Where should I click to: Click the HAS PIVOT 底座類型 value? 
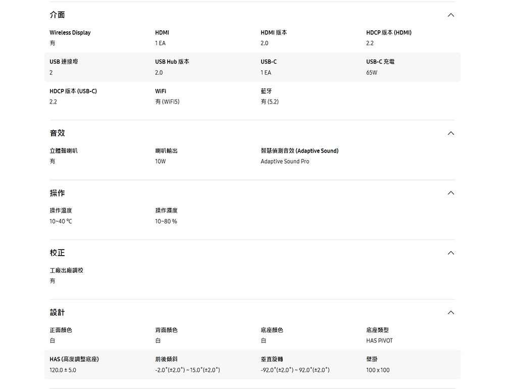[x=380, y=340]
